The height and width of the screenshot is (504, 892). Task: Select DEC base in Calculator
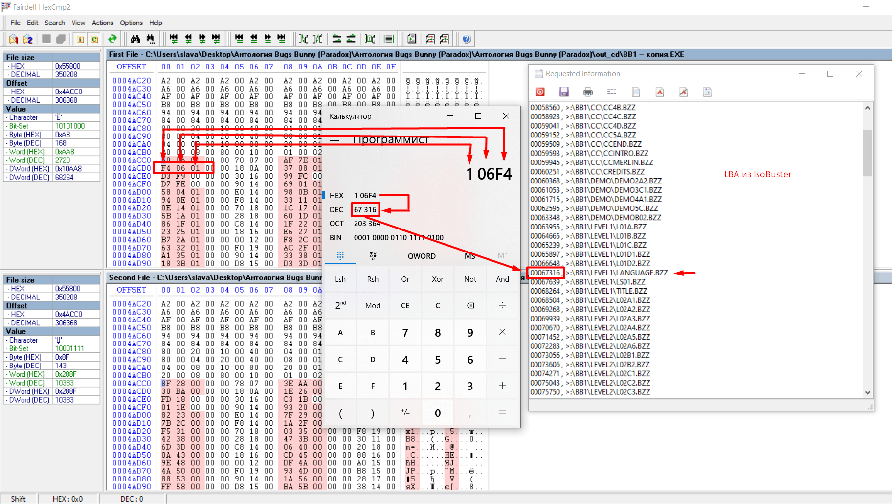[x=336, y=209]
